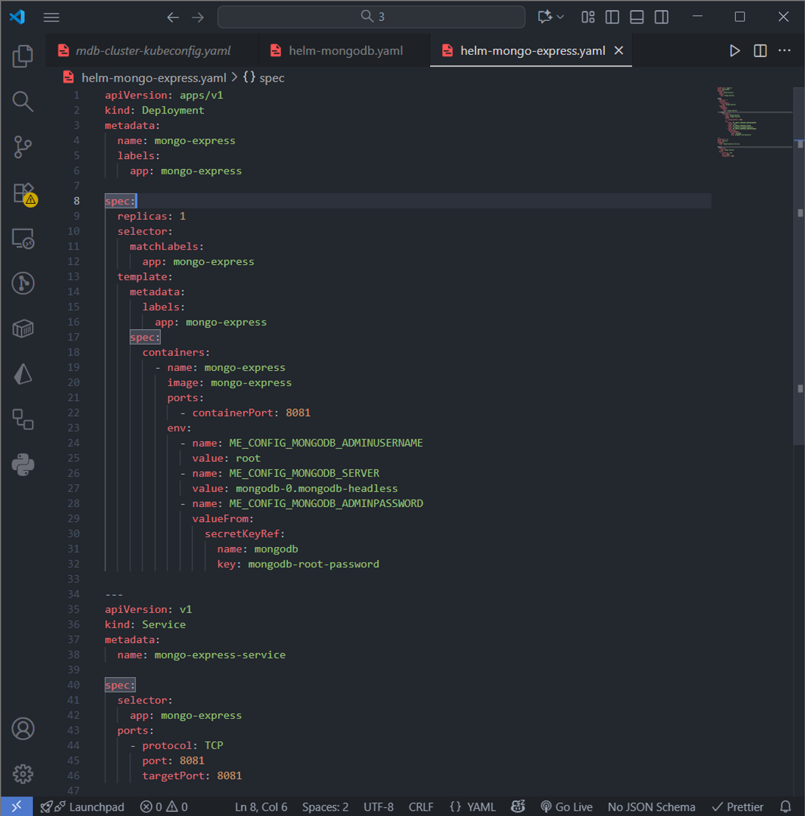Click 'matchLabels:' on line 11
This screenshot has width=805, height=816.
tap(166, 247)
